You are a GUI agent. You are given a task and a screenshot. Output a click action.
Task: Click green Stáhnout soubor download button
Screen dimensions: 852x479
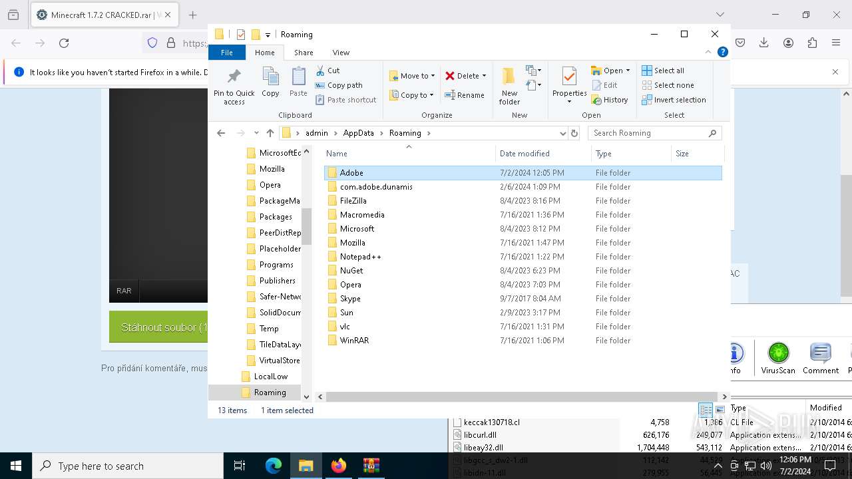coord(158,327)
